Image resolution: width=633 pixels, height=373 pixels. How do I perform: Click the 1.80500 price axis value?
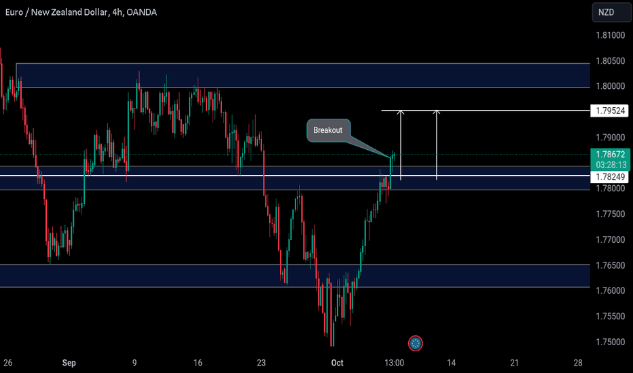pos(610,61)
